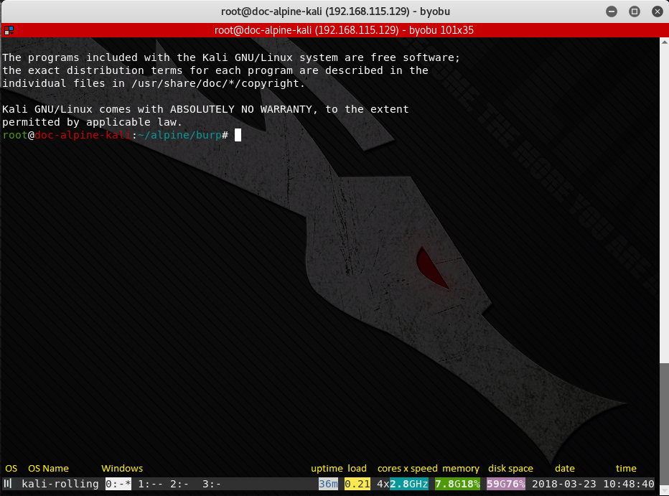Image resolution: width=669 pixels, height=496 pixels.
Task: Click the red byobu 101x35 title bar text
Action: tap(344, 30)
